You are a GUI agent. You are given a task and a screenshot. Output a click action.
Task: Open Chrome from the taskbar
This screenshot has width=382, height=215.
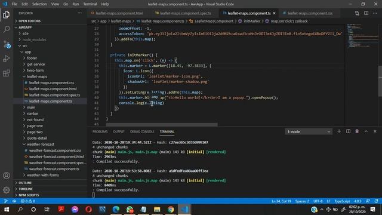[x=171, y=210]
